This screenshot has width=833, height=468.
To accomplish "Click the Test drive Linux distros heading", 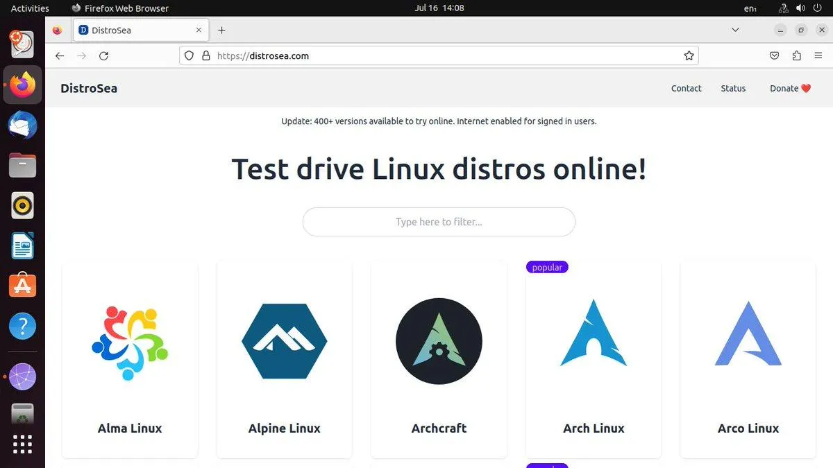I will (x=439, y=169).
